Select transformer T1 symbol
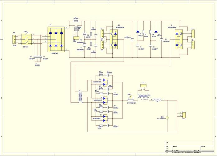This screenshot has height=156, width=217. (x=80, y=97)
